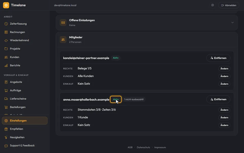Open the Impressum footer link

tap(160, 147)
